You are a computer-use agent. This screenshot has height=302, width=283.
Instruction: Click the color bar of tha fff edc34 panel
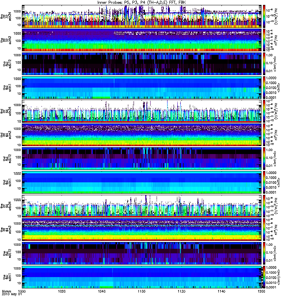point(264,16)
